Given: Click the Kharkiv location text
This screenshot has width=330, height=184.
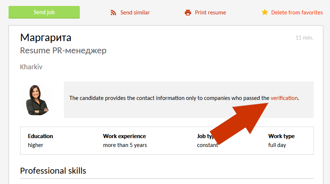Looking at the screenshot, I should (31, 67).
